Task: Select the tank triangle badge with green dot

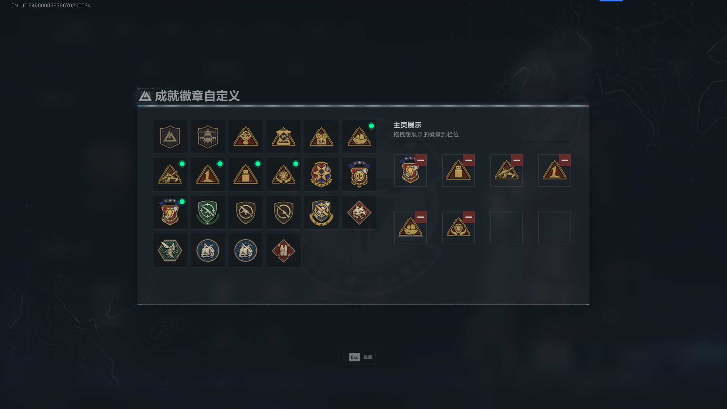Action: click(170, 174)
